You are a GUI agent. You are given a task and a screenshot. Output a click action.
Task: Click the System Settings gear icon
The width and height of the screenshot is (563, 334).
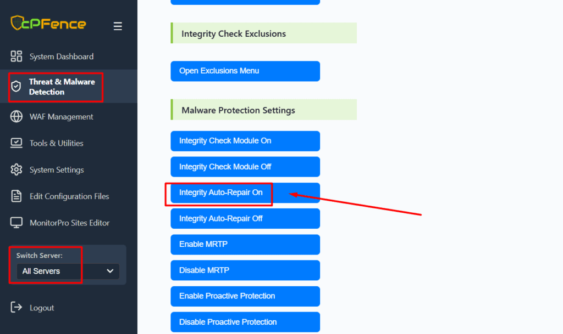click(16, 169)
